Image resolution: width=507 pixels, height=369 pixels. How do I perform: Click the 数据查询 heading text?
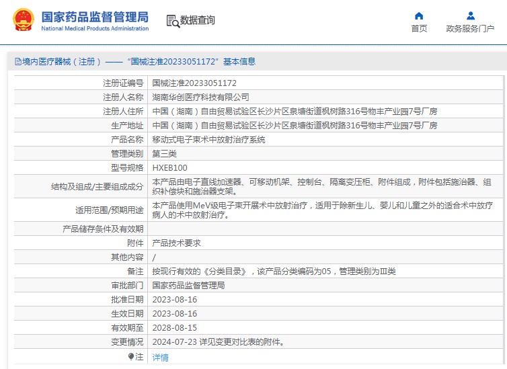tap(198, 20)
